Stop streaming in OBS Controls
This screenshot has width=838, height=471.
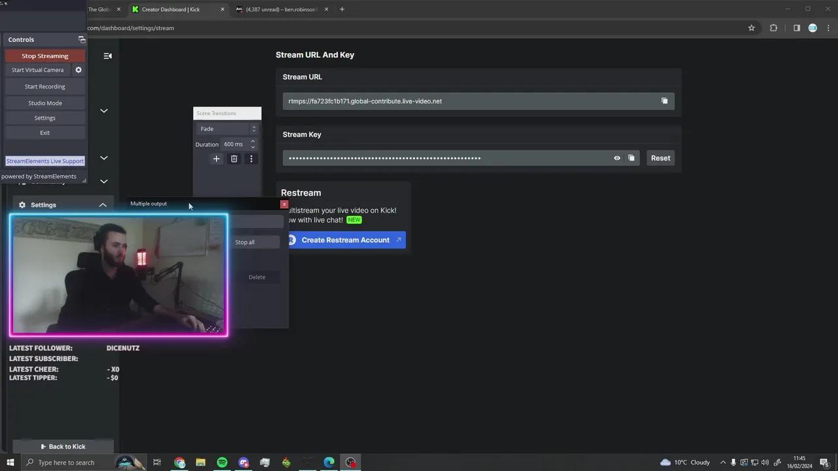click(45, 56)
